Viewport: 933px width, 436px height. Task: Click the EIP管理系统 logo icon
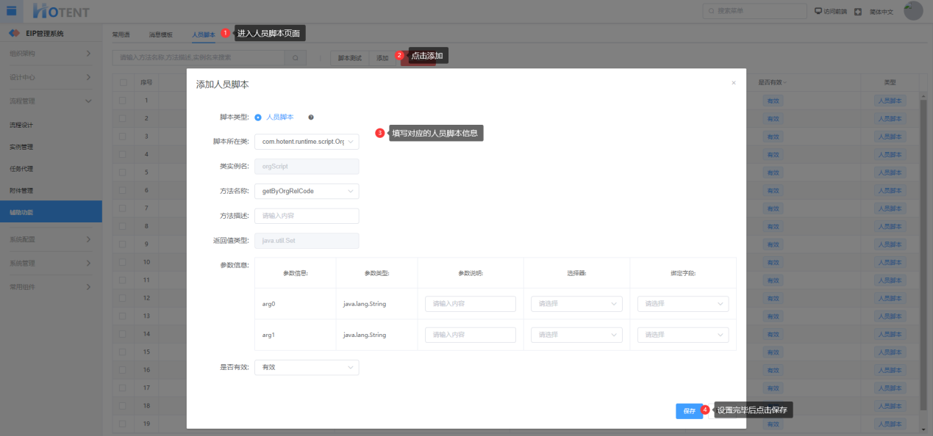click(x=14, y=34)
